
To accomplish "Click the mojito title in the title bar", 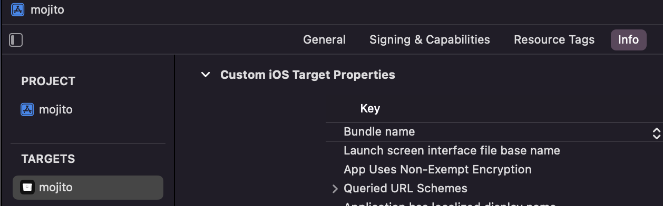I will pyautogui.click(x=47, y=10).
